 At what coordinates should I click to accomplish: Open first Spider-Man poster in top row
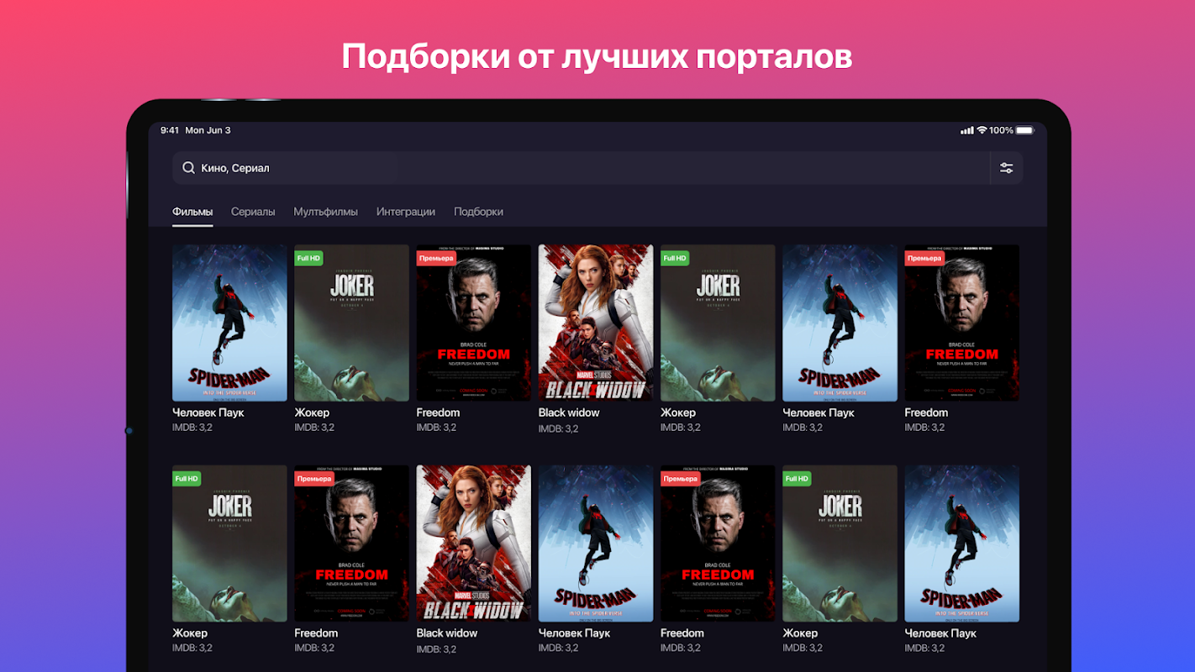(229, 323)
